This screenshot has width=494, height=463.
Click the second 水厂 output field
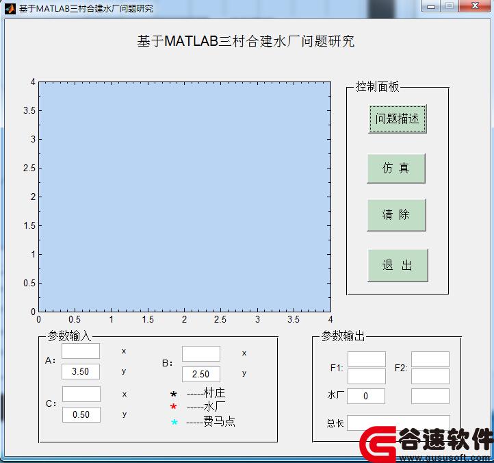[430, 396]
